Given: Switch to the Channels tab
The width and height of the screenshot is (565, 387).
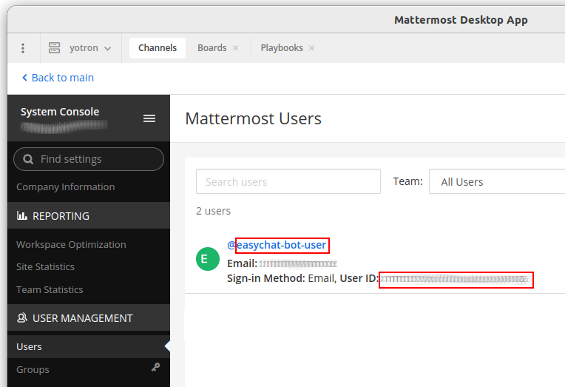Looking at the screenshot, I should pyautogui.click(x=158, y=47).
